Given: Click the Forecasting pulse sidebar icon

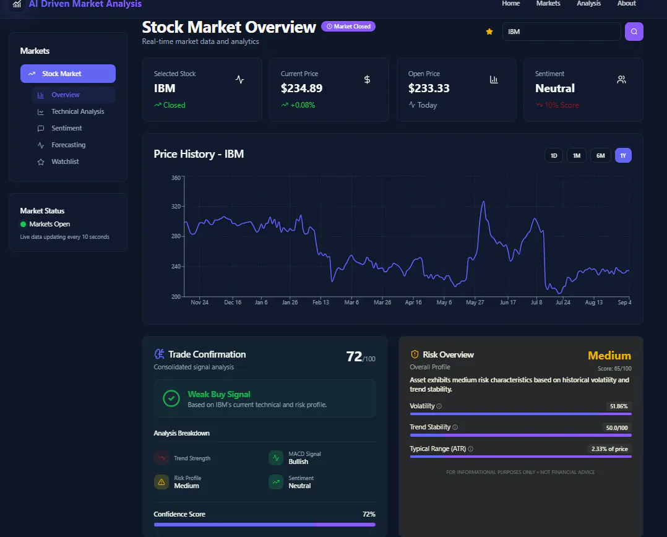Looking at the screenshot, I should click(41, 145).
